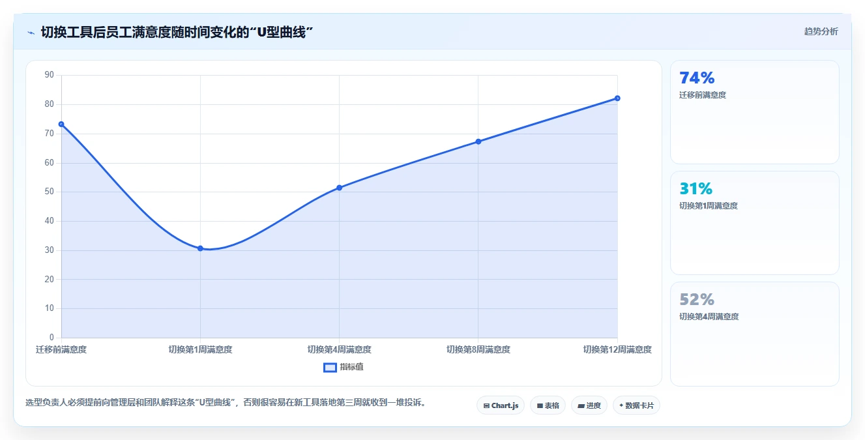
Task: Click the icon in the Chart.js tag
Action: (486, 405)
